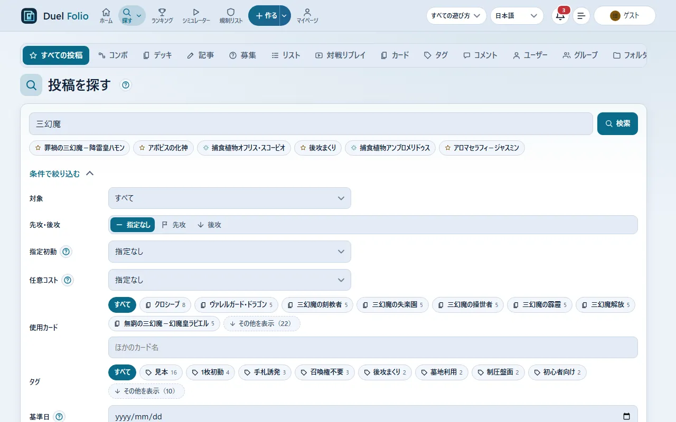Open the hamburger menu icon
The width and height of the screenshot is (676, 422).
[x=581, y=16]
